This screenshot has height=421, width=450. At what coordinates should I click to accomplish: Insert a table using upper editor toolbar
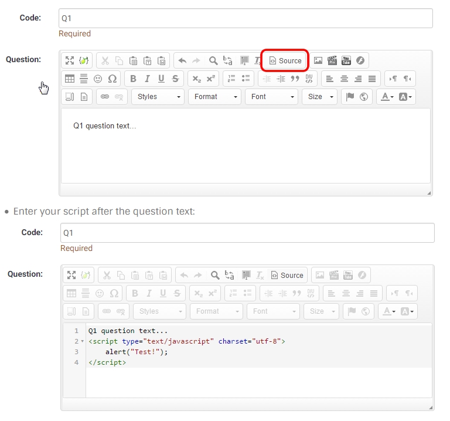click(69, 79)
